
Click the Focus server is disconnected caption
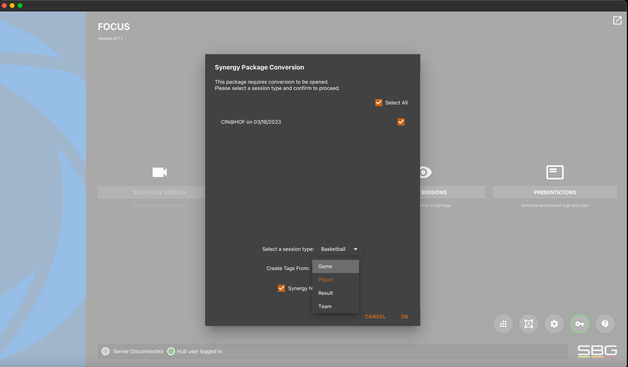click(160, 206)
